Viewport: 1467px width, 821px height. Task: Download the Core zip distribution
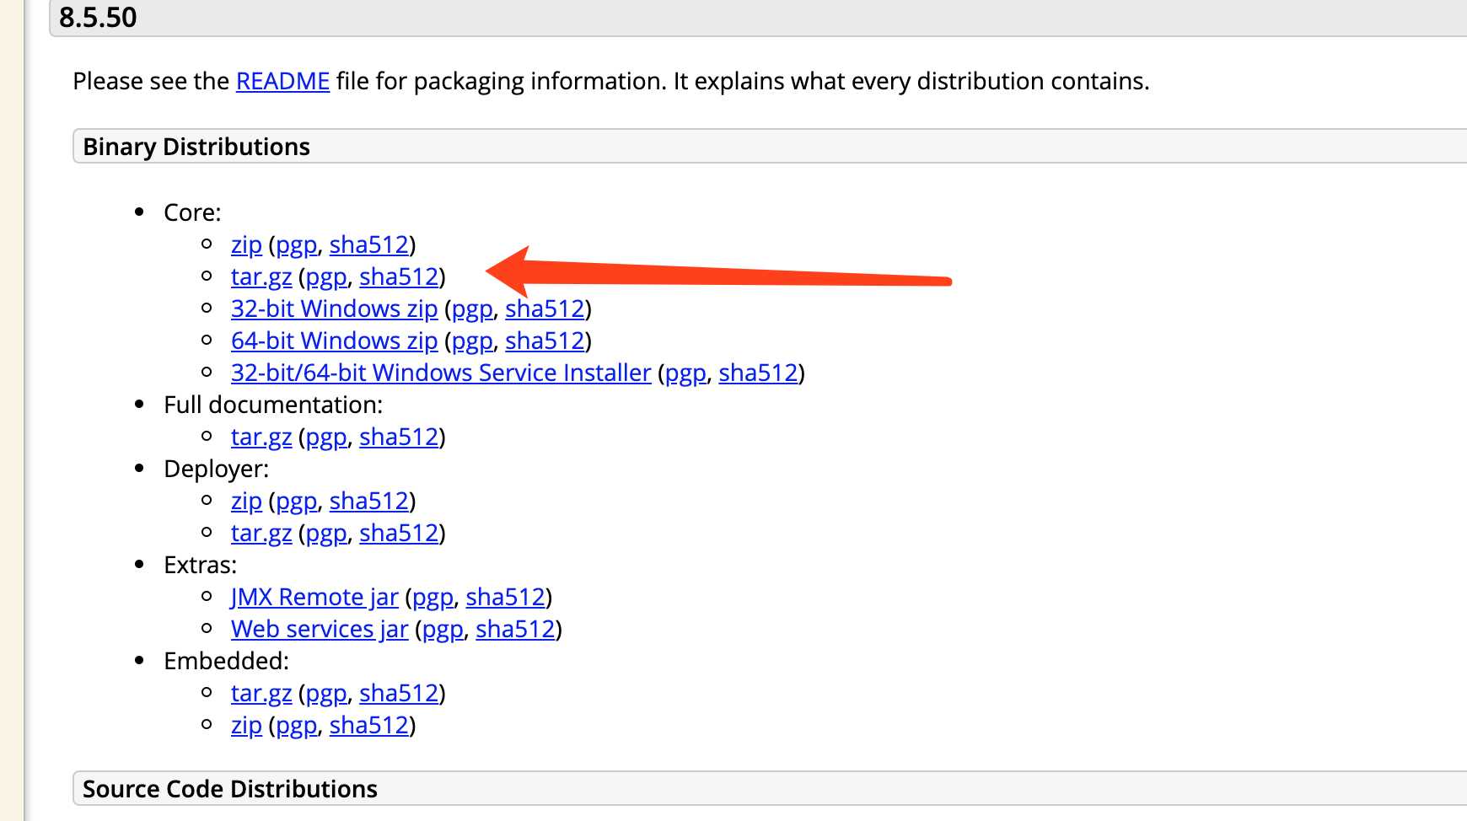246,245
